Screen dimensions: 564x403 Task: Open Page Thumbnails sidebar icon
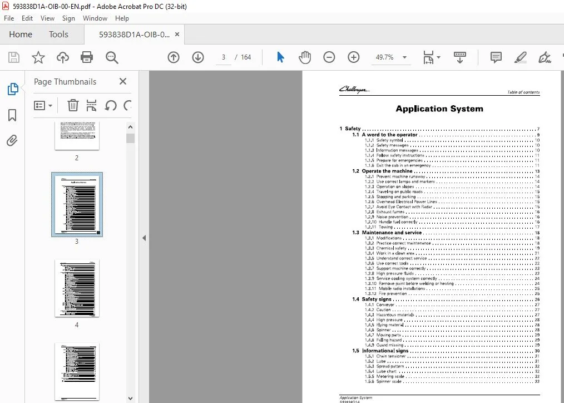click(x=13, y=89)
